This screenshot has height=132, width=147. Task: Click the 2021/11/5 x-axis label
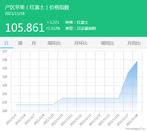click(x=11, y=119)
